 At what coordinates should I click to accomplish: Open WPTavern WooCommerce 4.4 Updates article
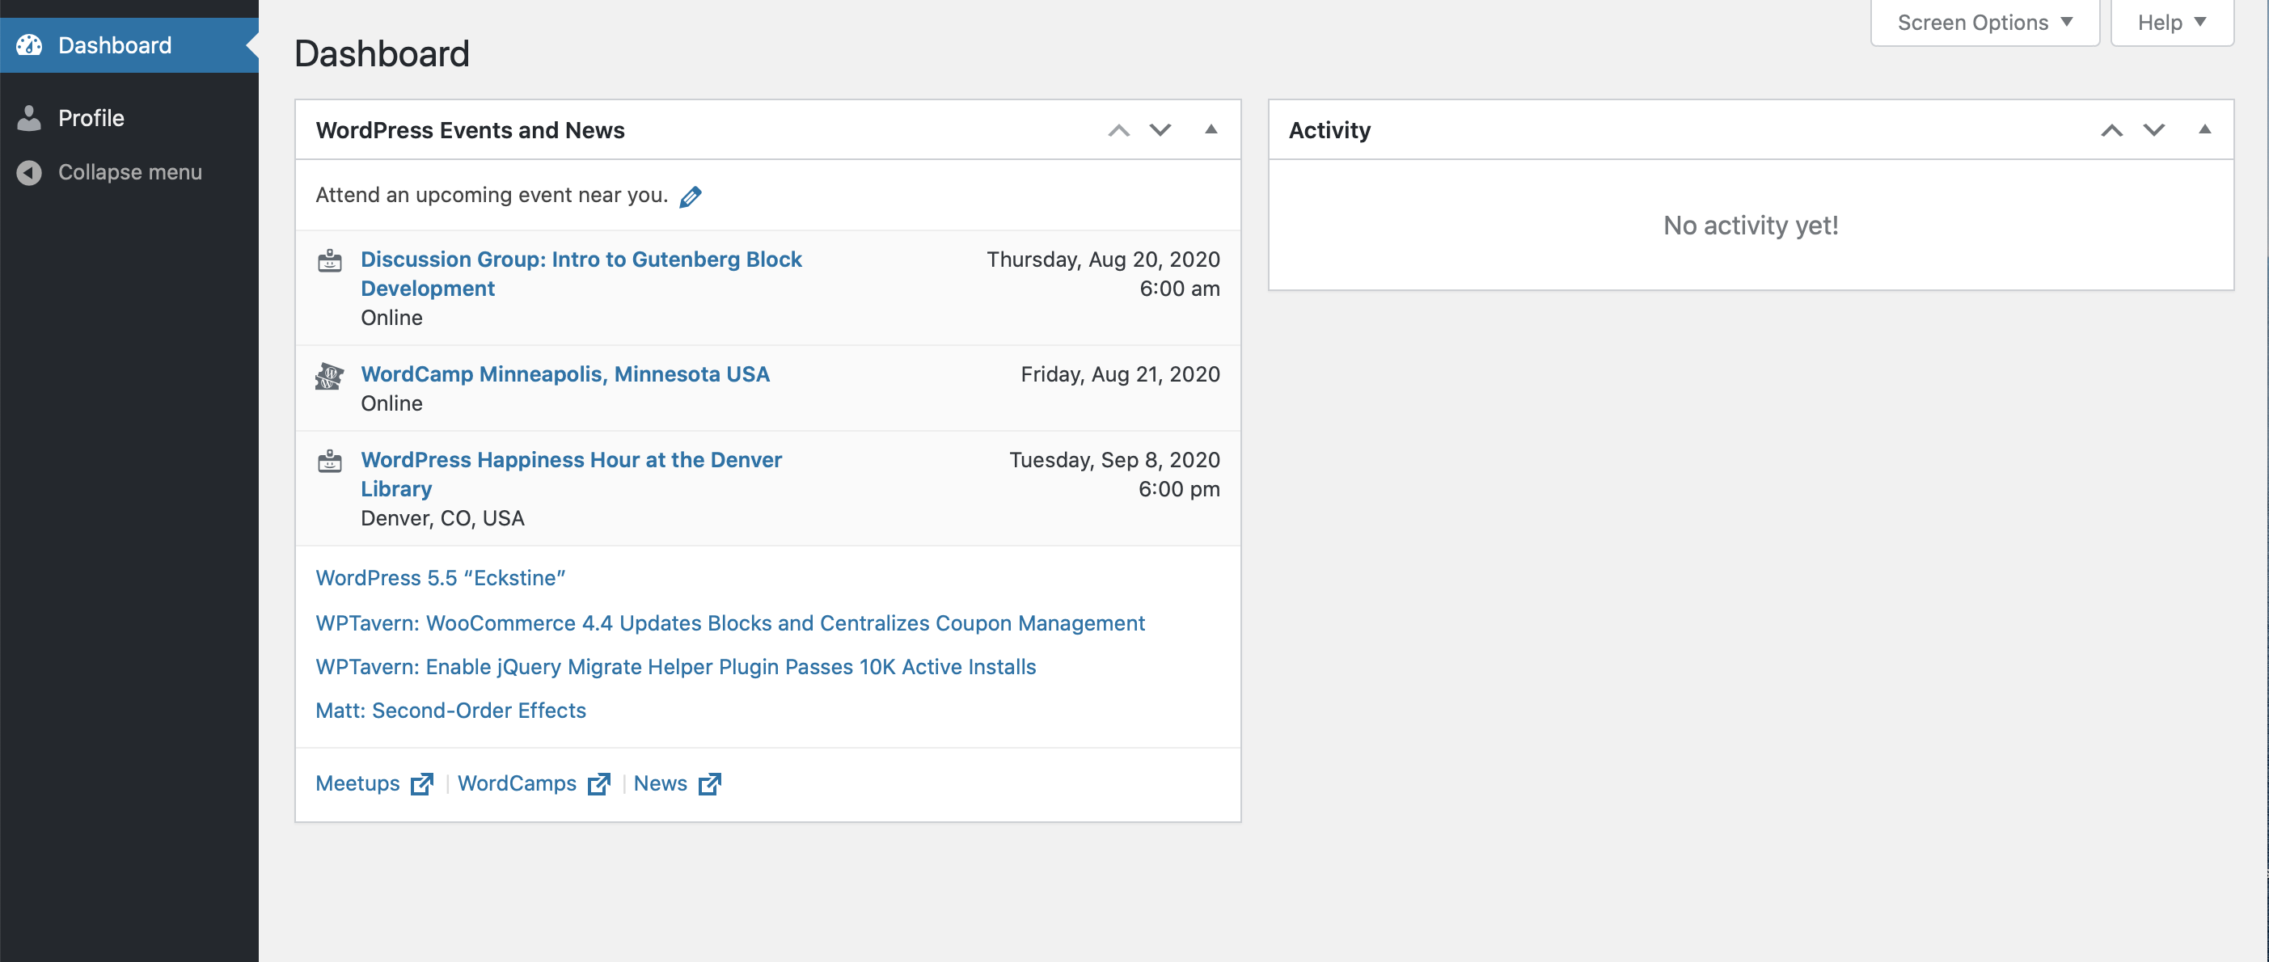[x=729, y=622]
